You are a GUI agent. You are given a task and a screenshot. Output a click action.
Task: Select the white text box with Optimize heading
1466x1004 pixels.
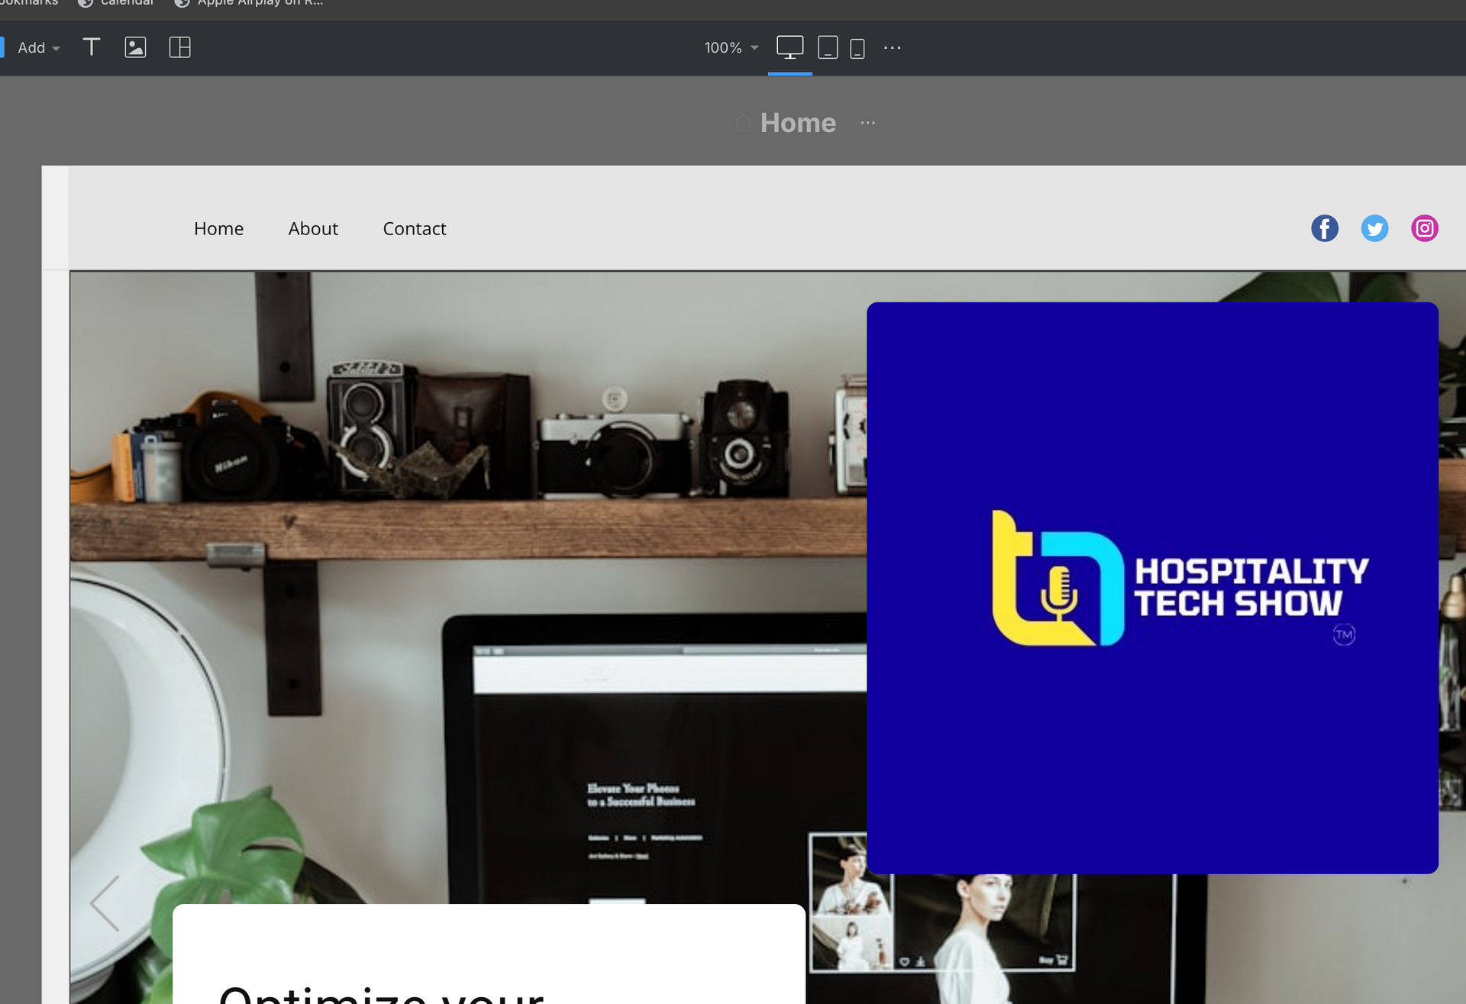coord(489,954)
